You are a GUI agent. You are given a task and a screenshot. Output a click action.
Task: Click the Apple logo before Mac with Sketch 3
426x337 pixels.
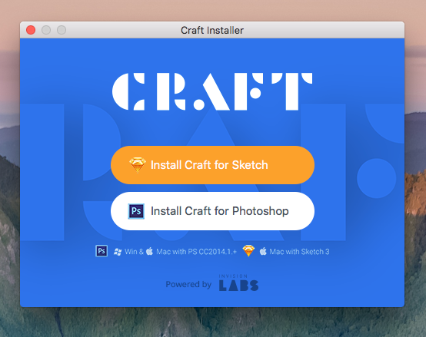point(263,251)
